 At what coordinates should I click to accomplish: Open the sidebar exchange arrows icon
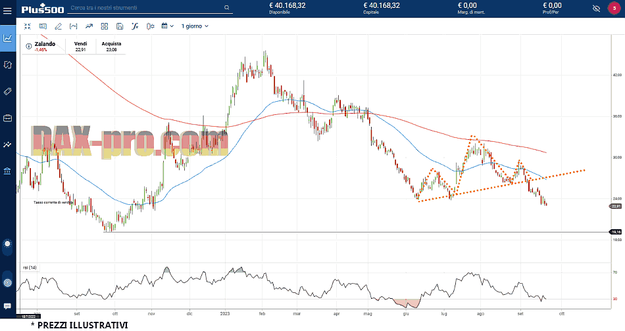coord(8,65)
